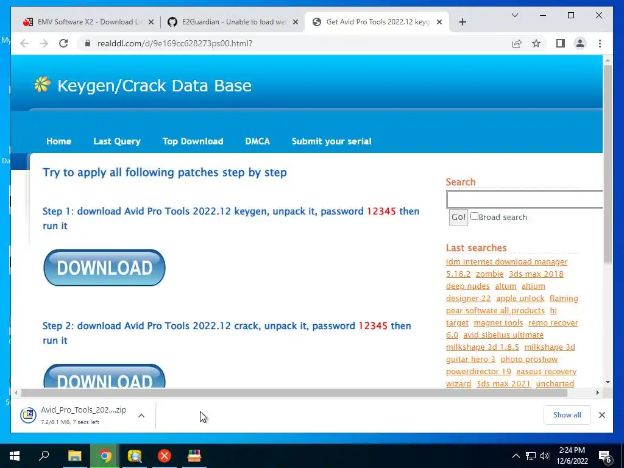Open the 'uncharted' search link

pos(555,384)
